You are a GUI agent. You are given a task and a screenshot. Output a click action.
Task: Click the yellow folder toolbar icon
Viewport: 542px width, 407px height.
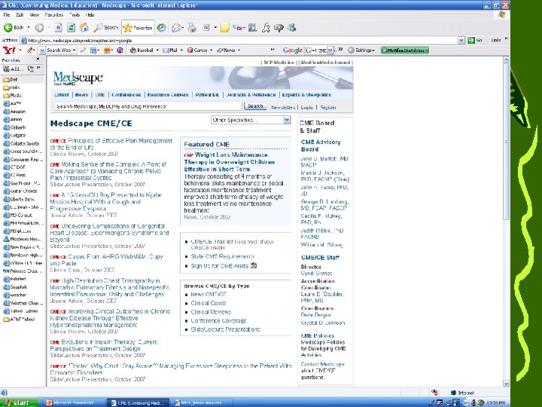point(224,28)
